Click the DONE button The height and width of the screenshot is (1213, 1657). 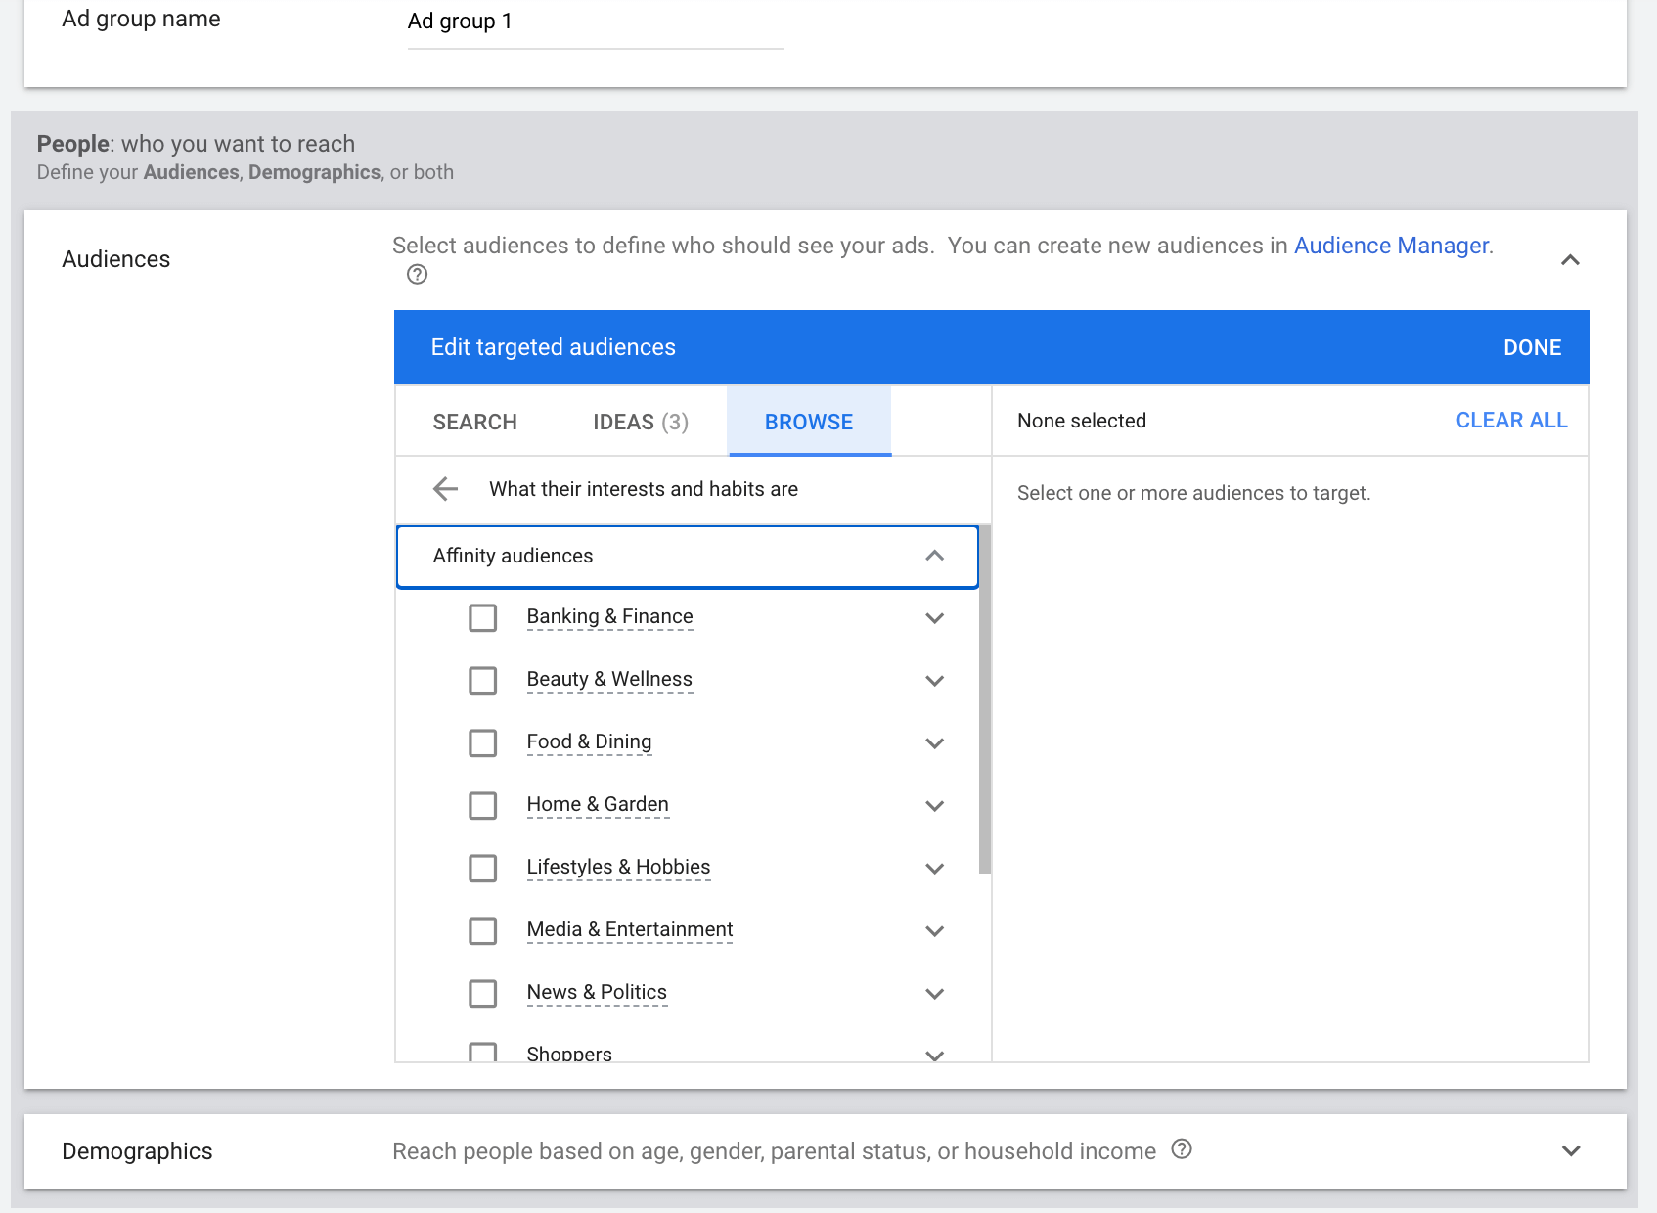tap(1532, 346)
